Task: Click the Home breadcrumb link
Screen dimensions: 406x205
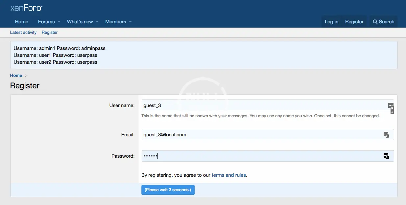Action: point(16,75)
